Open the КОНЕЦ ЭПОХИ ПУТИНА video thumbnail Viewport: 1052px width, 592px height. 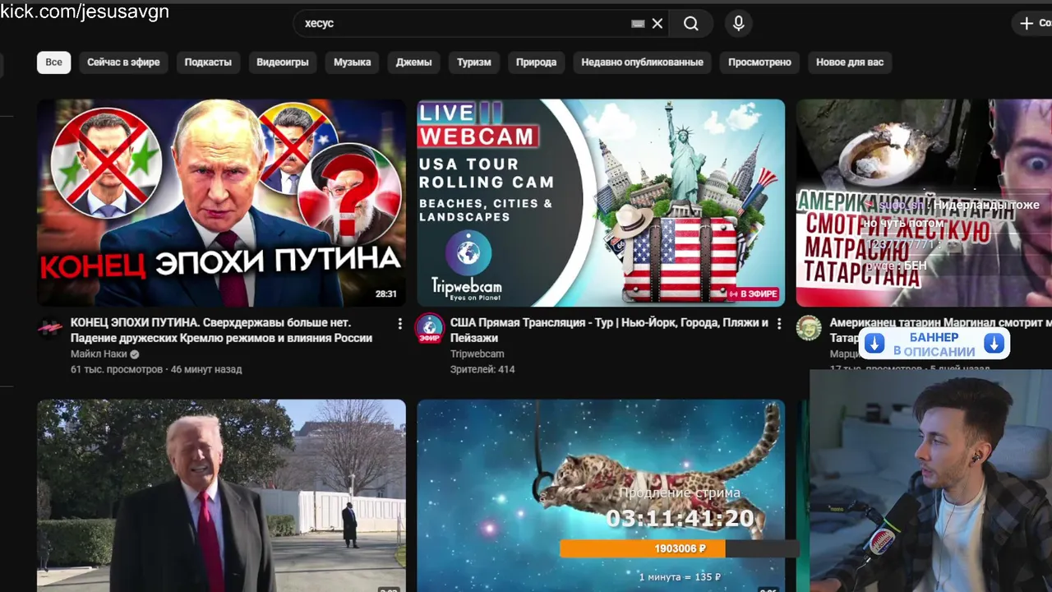pyautogui.click(x=221, y=203)
